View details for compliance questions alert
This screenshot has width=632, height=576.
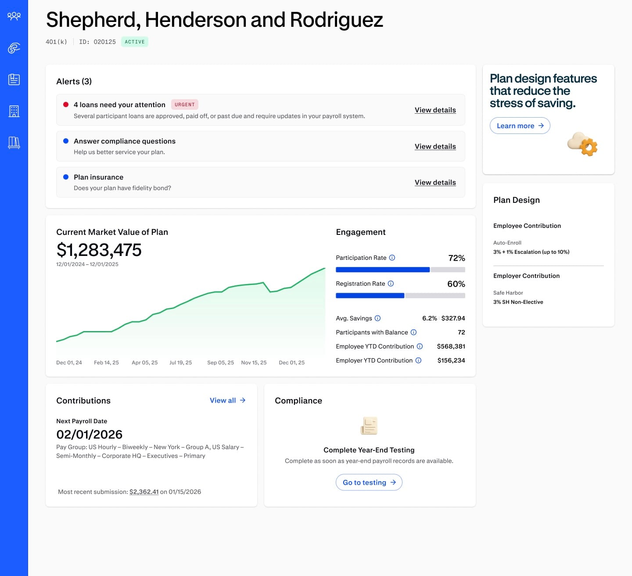click(435, 146)
